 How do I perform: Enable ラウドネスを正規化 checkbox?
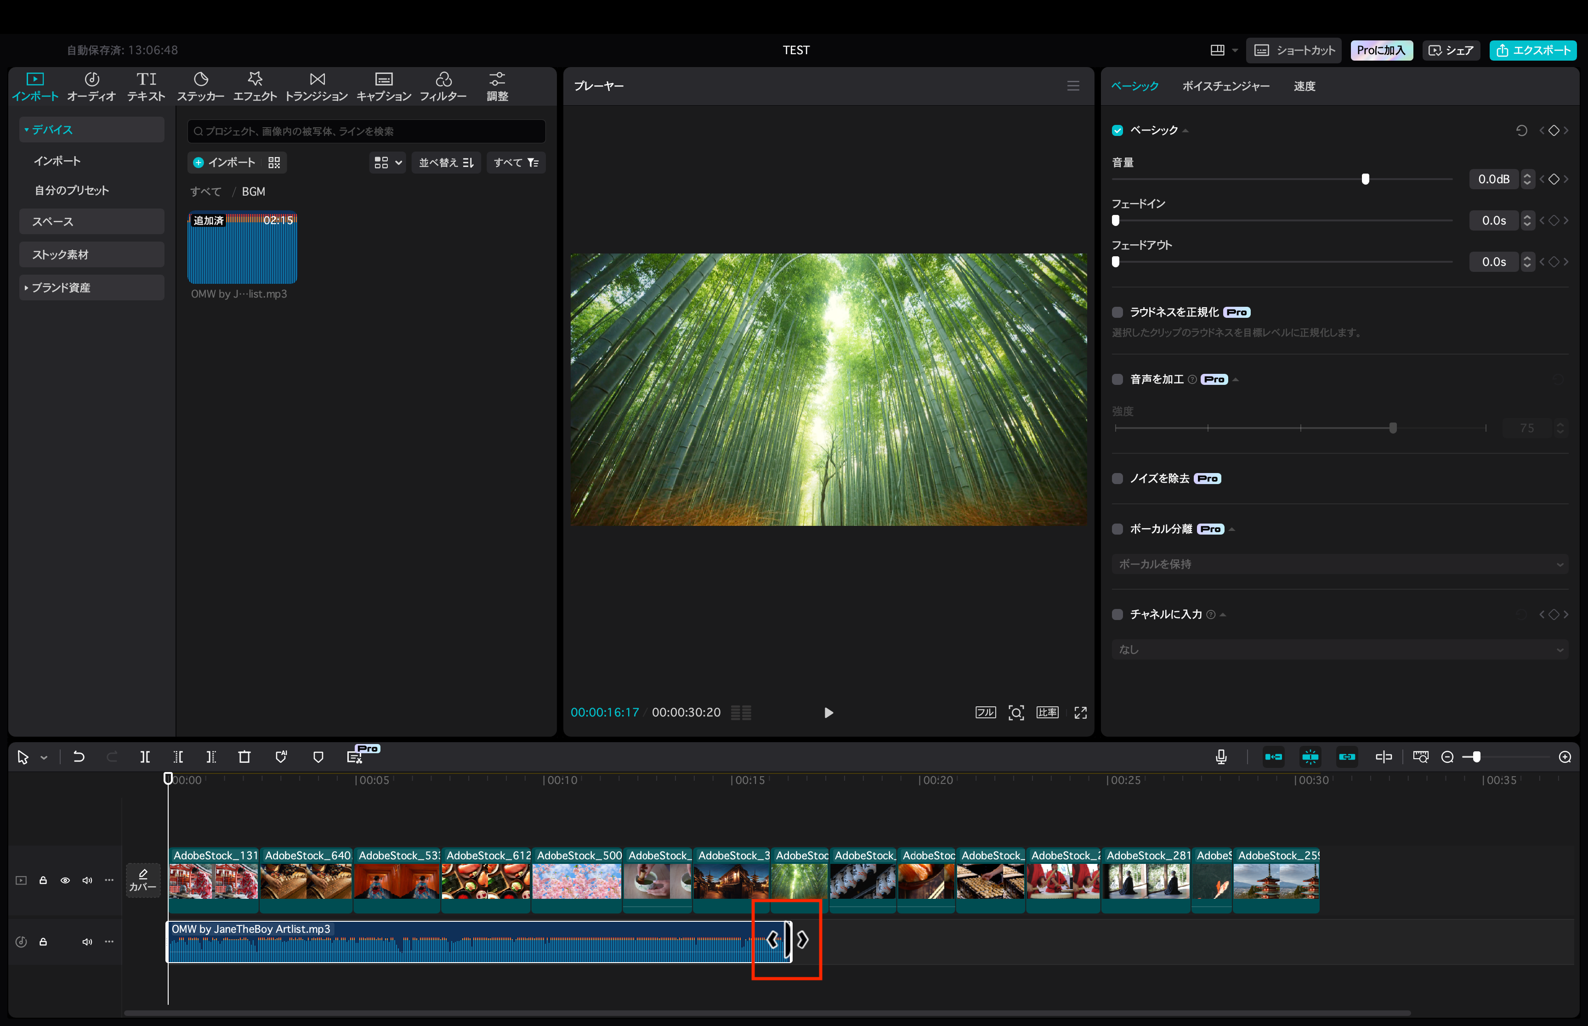tap(1117, 312)
